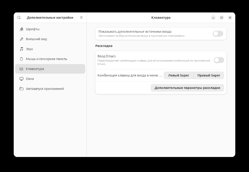The width and height of the screenshot is (249, 172).
Task: Click the Окна monitor icon
Action: pyautogui.click(x=21, y=79)
